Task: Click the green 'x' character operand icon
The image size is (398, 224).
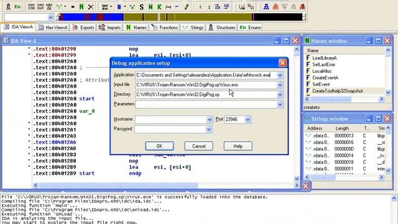Action: (x=132, y=7)
